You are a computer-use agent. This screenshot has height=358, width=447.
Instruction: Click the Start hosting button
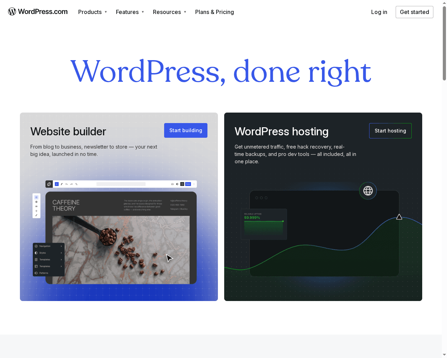(390, 130)
